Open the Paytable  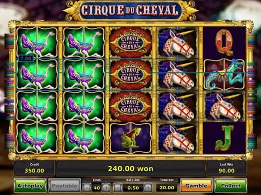(64, 186)
